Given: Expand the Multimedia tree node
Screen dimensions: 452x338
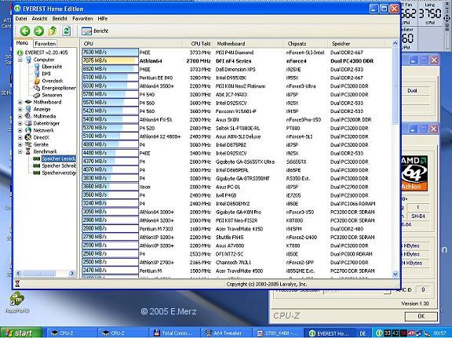Looking at the screenshot, I should (20, 116).
